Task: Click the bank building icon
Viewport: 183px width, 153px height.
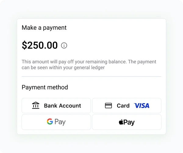Action: [36, 106]
